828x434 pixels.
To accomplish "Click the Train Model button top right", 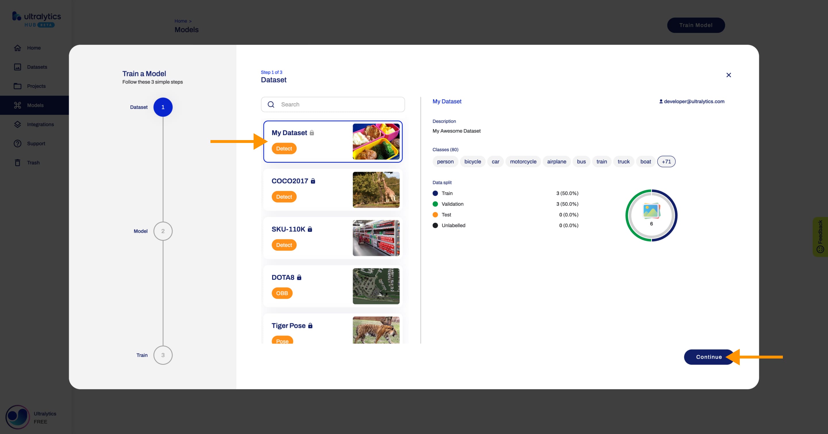I will point(695,25).
